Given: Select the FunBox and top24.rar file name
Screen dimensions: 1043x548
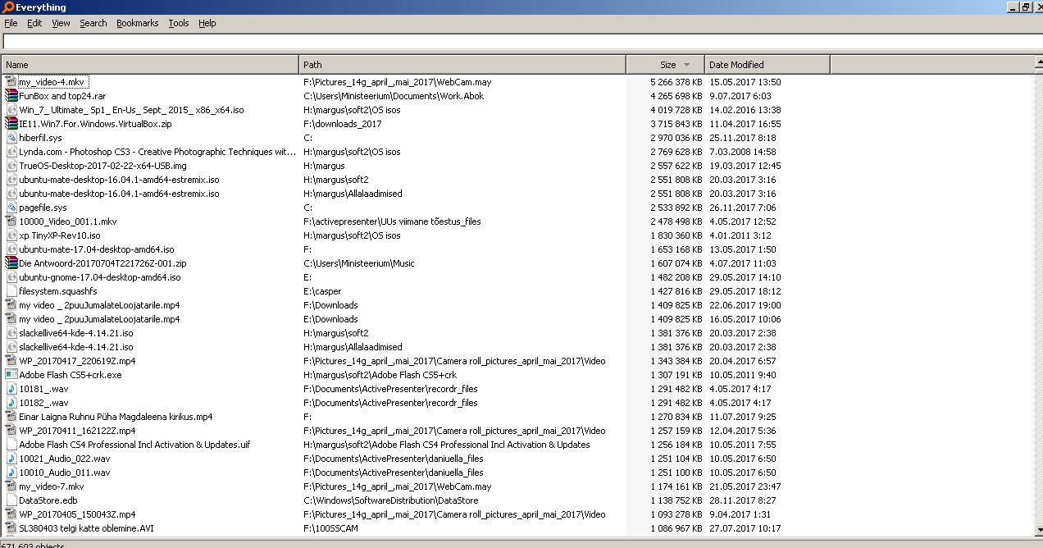Looking at the screenshot, I should pyautogui.click(x=62, y=96).
